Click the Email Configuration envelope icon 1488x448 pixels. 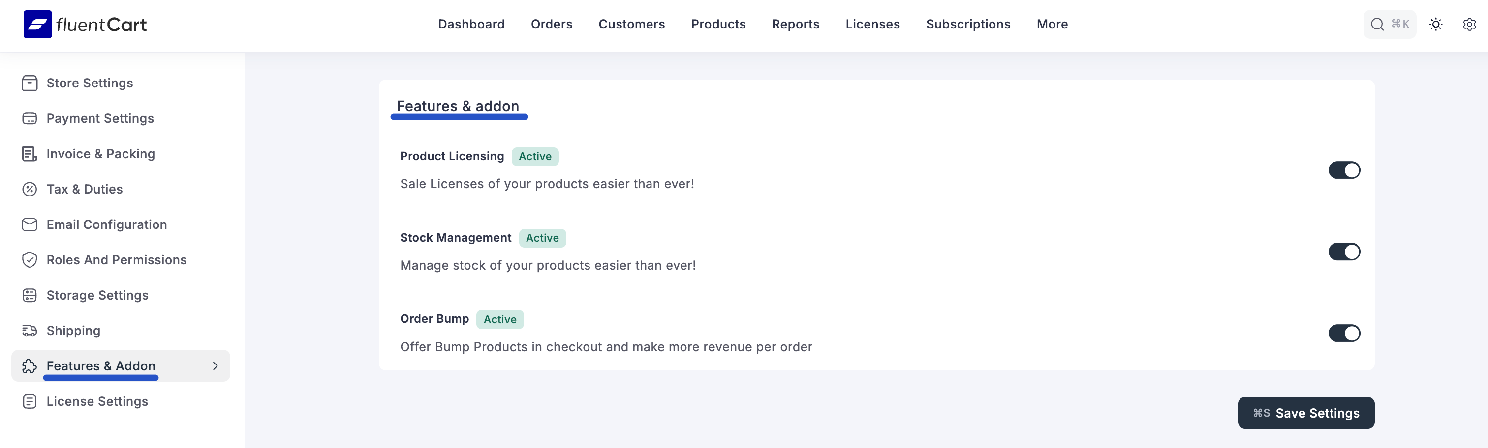[x=30, y=224]
